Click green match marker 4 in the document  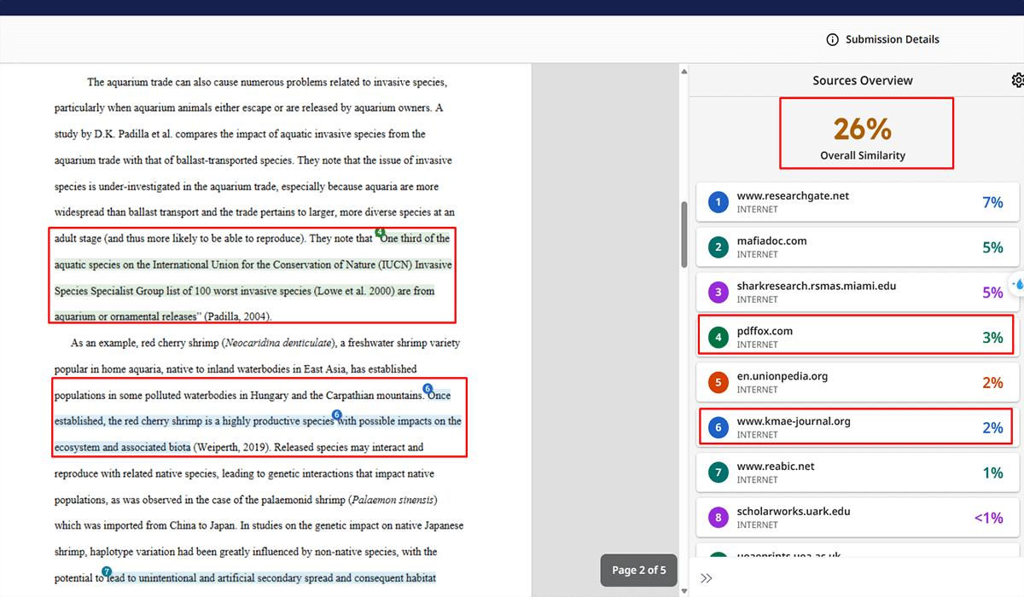tap(380, 231)
